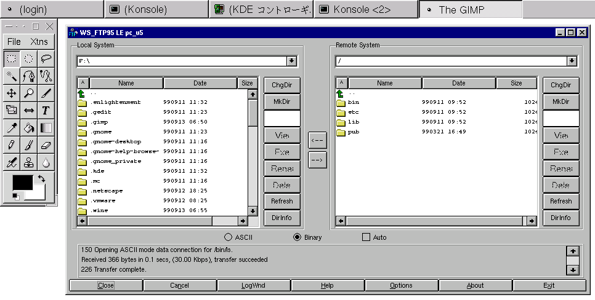Select the Bucket Fill tool

coord(29,128)
